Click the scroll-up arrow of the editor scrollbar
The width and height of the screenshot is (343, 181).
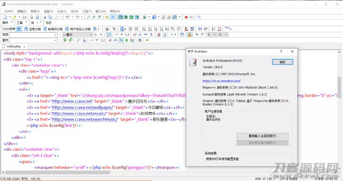click(340, 52)
